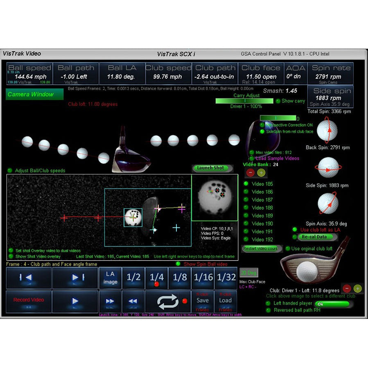Toggle Show carry option

278,101
